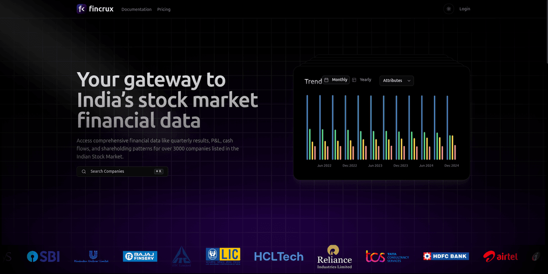548x274 pixels.
Task: Switch the trend chart to Yearly
Action: (362, 80)
